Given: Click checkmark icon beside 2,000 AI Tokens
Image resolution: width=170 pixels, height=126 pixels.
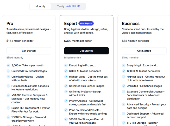Looking at the screenshot, I should point(8,65).
